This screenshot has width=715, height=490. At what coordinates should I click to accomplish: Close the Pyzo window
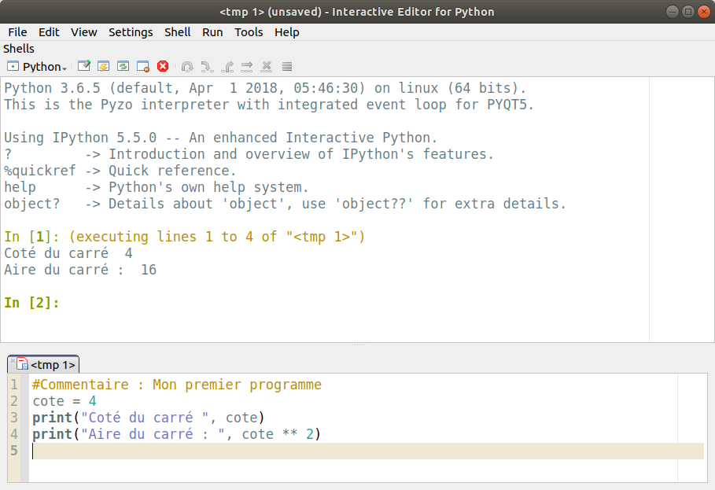click(x=704, y=11)
